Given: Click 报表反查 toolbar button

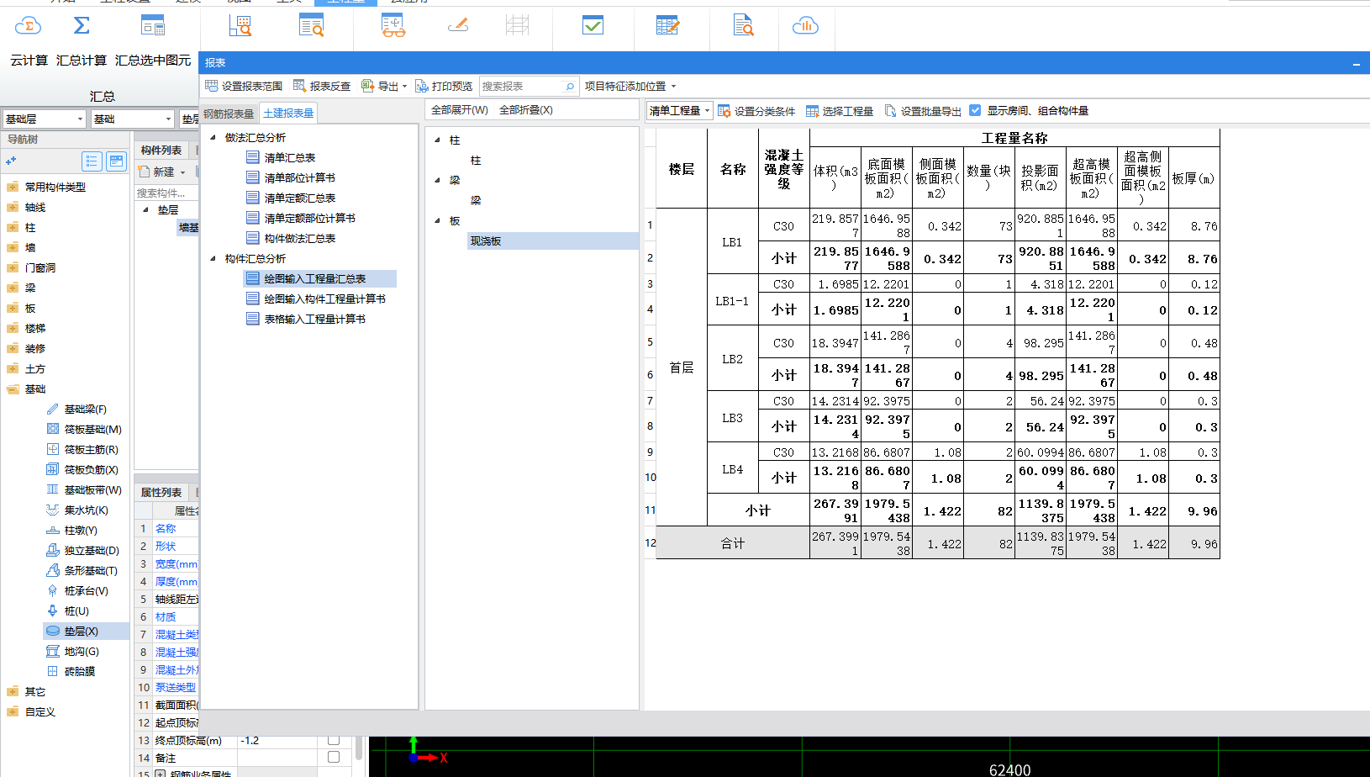Looking at the screenshot, I should (322, 86).
